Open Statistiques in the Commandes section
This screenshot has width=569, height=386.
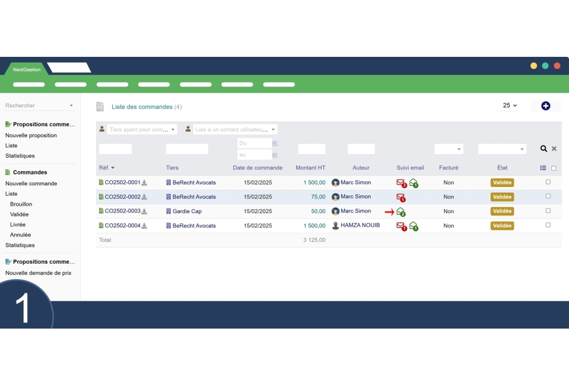coord(19,245)
